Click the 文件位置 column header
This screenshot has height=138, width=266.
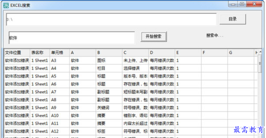[x=17, y=52]
